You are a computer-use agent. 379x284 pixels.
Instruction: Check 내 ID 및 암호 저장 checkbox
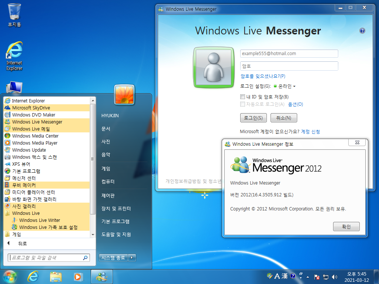[x=242, y=97]
